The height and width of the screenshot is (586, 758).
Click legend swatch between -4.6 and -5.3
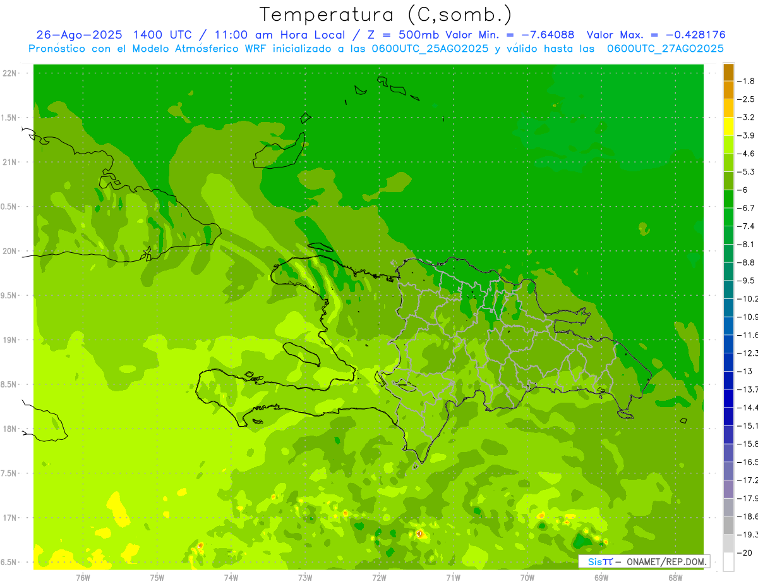pos(728,163)
